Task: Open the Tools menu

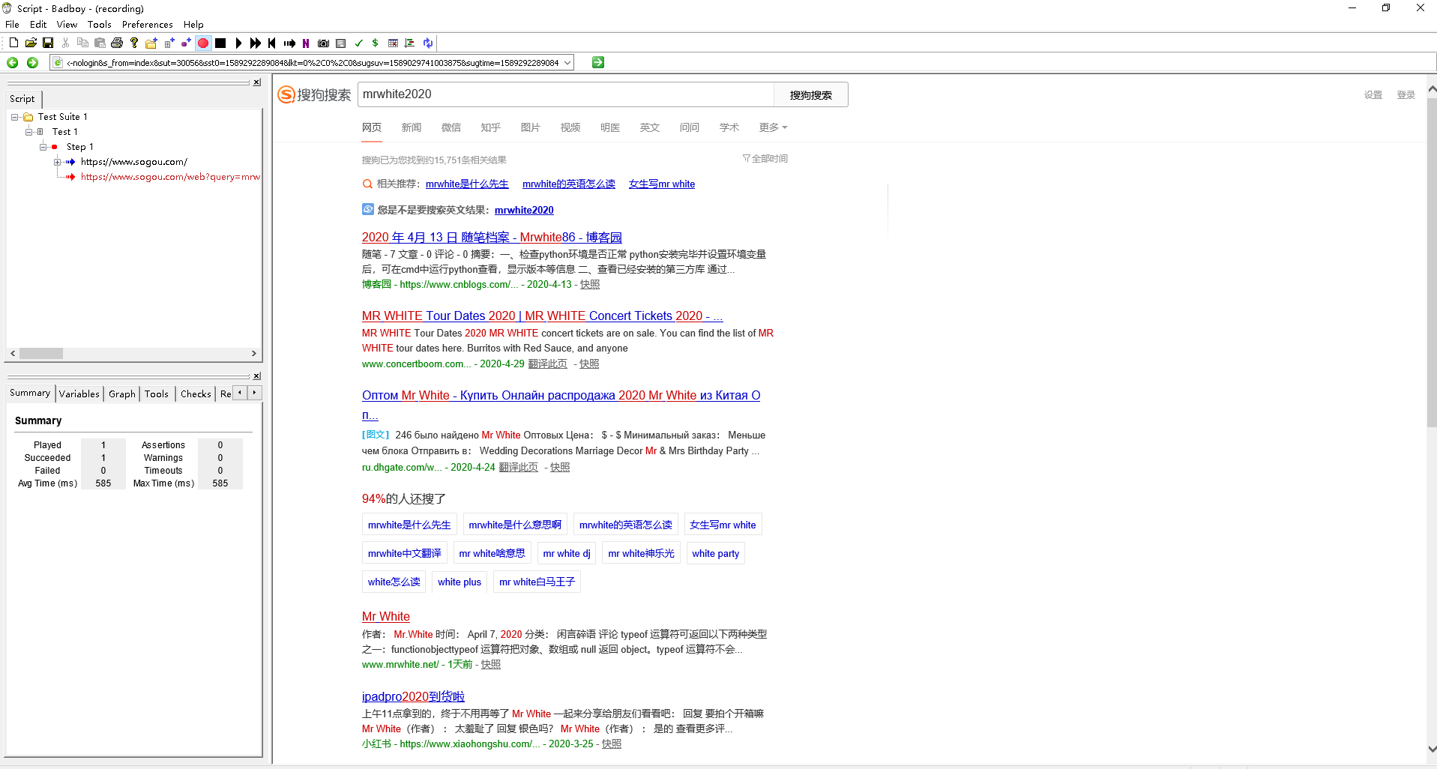Action: coord(99,25)
